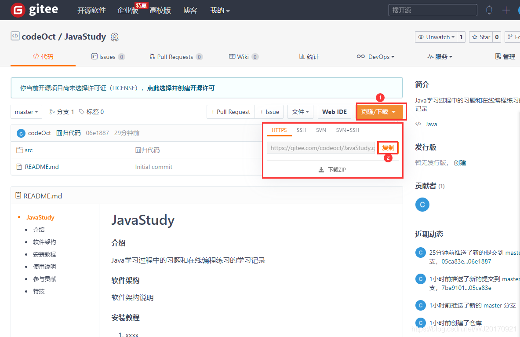Click 开源软件 in top navigation

pyautogui.click(x=91, y=10)
